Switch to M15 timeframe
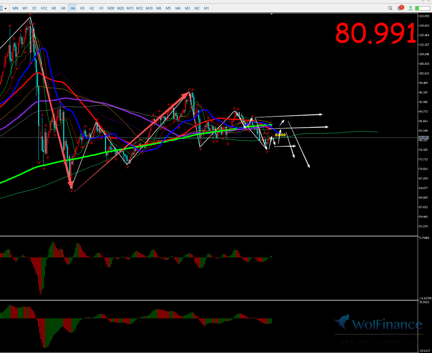 click(x=130, y=8)
